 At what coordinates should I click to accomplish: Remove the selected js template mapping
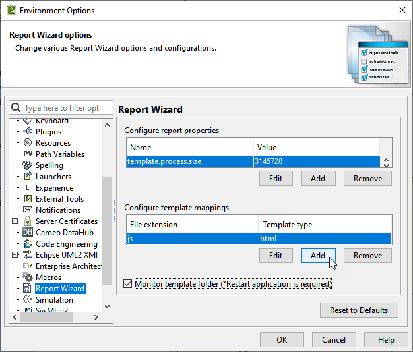[x=367, y=256]
